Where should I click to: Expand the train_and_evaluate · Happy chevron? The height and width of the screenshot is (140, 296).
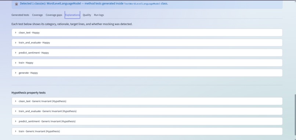16,43
